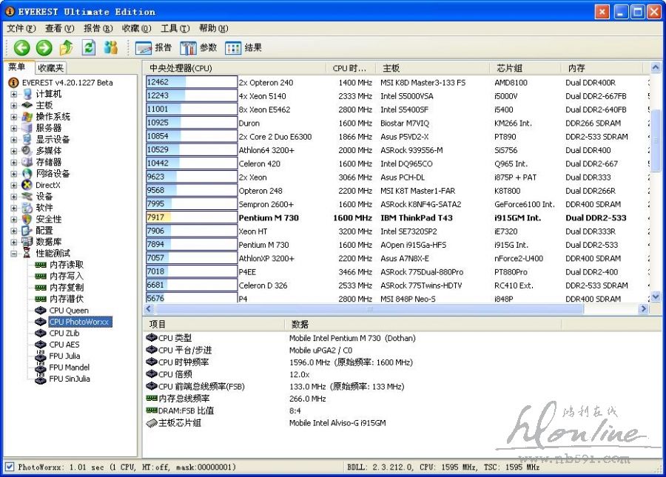Click the green Forward arrow toolbar icon
Screen dimensions: 666x477
pyautogui.click(x=44, y=48)
